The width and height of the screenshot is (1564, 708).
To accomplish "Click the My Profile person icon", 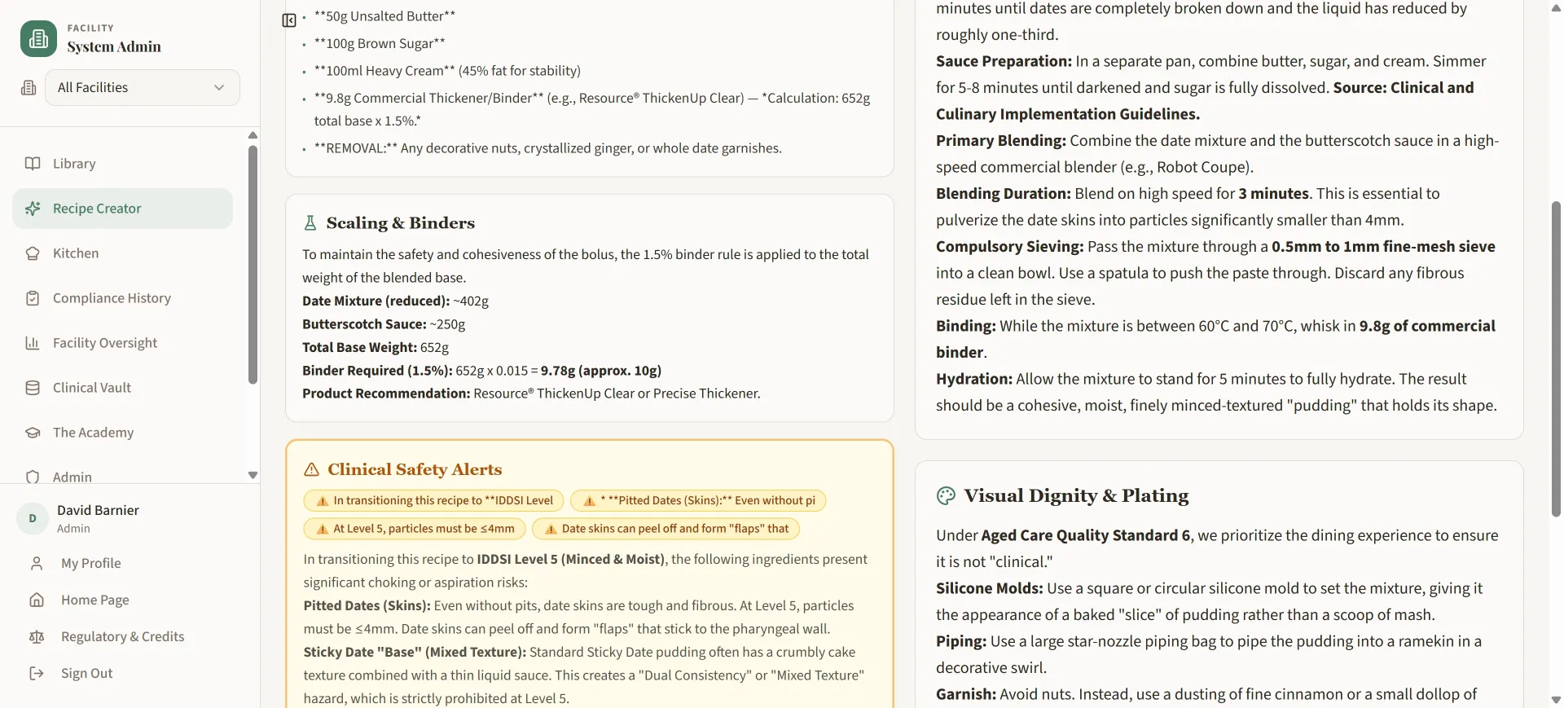I will [x=37, y=563].
